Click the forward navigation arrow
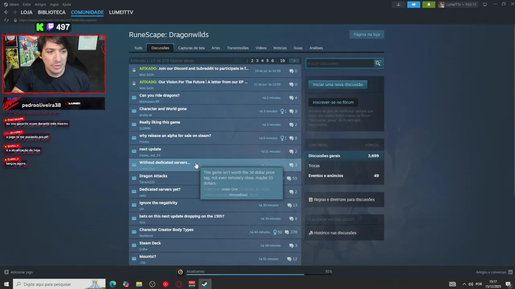The width and height of the screenshot is (515, 289). coord(14,12)
